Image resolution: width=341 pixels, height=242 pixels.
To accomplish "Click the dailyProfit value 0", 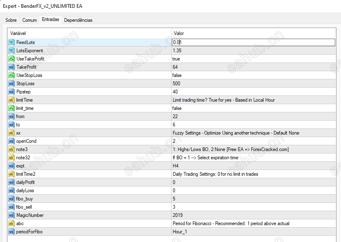I will tap(174, 182).
